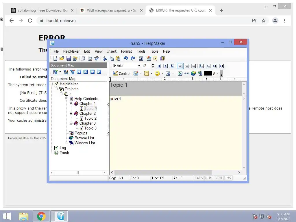
Task: Redo the last action
Action: coord(133,58)
